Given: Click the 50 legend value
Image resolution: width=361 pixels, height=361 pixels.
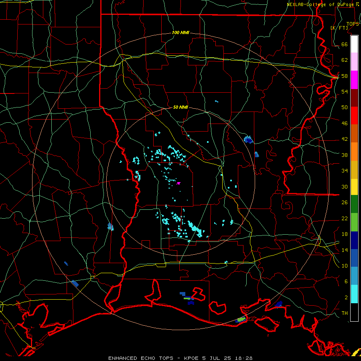Looking at the screenshot, I should click(x=345, y=107).
